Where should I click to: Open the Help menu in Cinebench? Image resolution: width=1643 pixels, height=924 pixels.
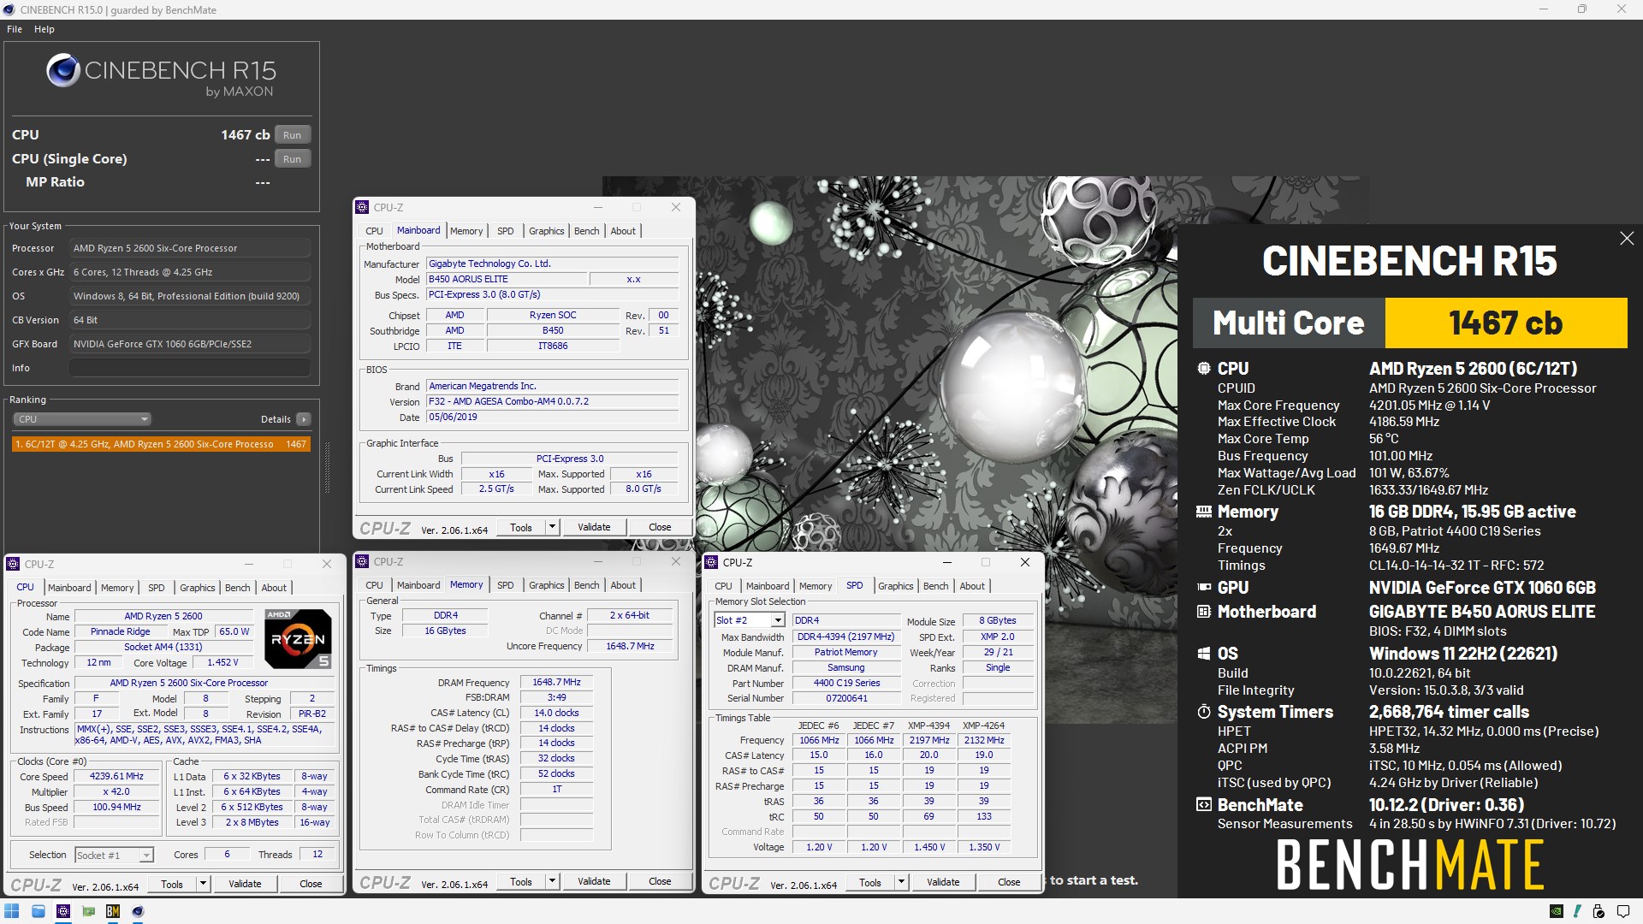coord(44,29)
